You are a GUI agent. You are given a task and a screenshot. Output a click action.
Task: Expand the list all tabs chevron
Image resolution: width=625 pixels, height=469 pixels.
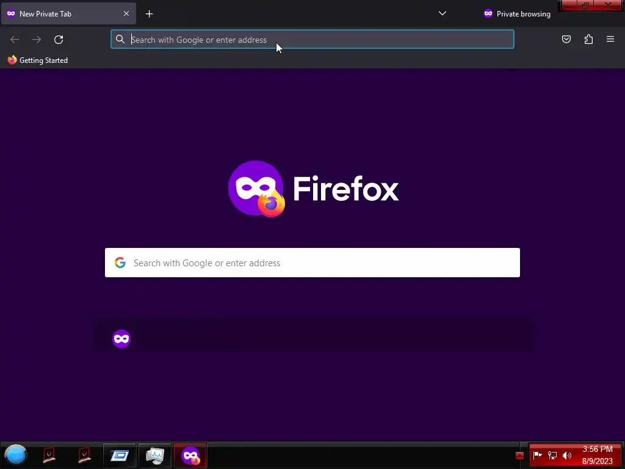tap(442, 13)
